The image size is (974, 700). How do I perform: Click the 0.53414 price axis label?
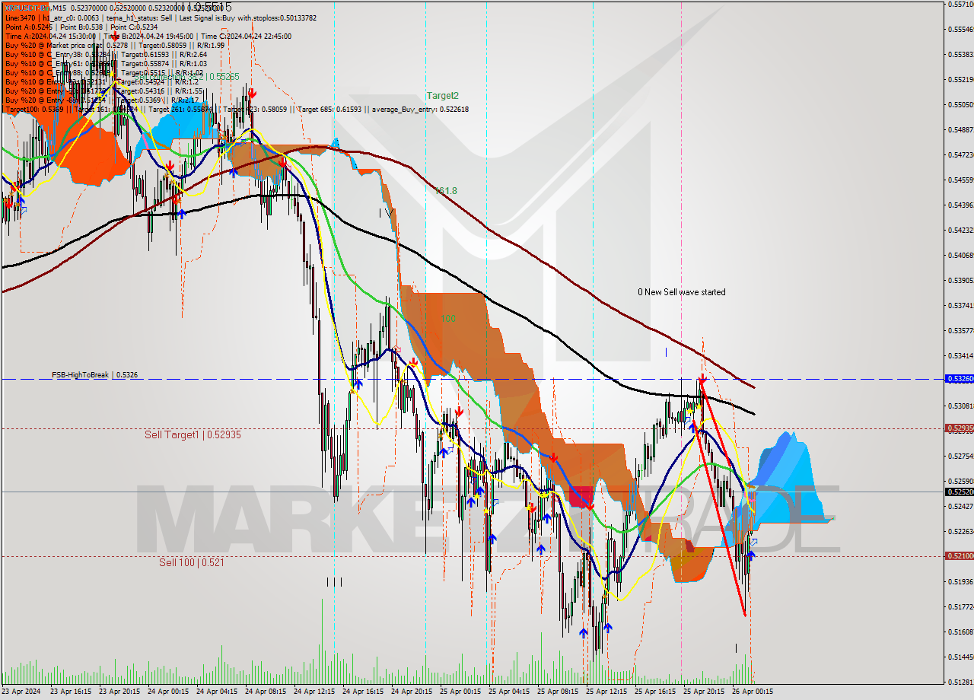[960, 355]
